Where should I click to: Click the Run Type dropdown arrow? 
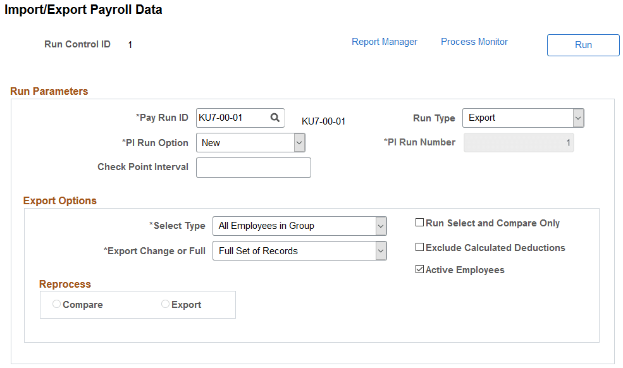click(x=577, y=118)
